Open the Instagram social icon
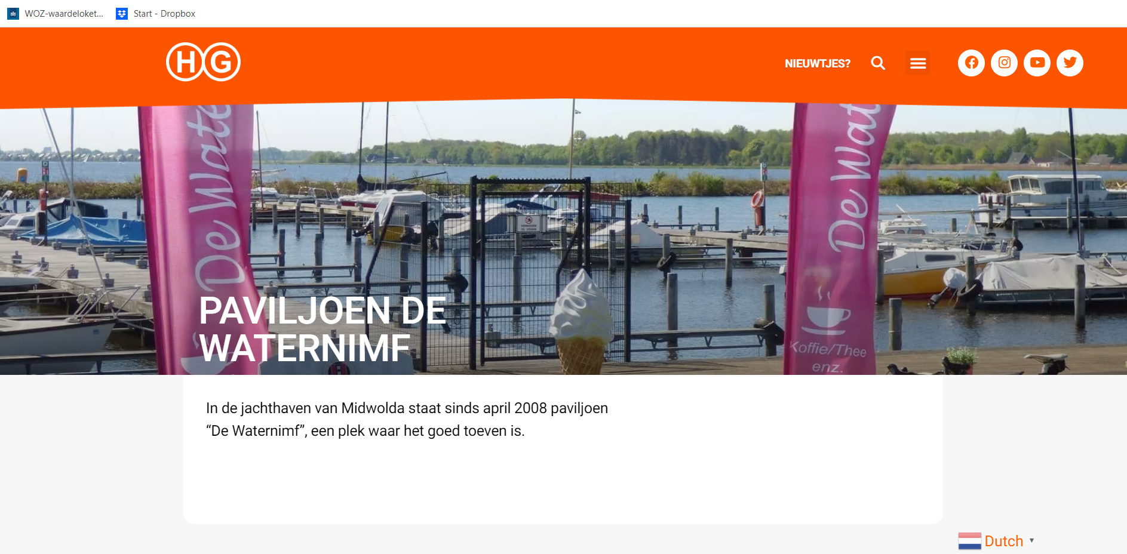The image size is (1127, 554). click(x=1004, y=63)
